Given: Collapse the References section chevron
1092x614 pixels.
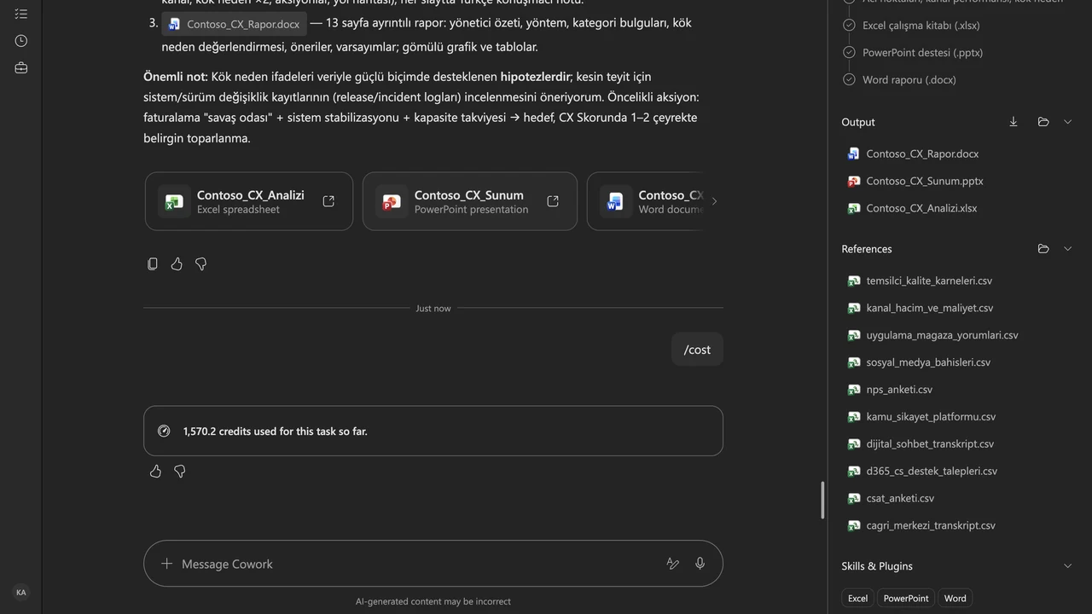Looking at the screenshot, I should click(1067, 249).
